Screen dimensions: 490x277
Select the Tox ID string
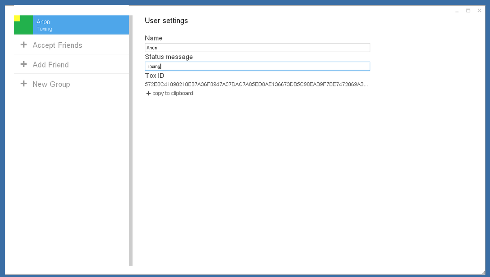tap(256, 84)
